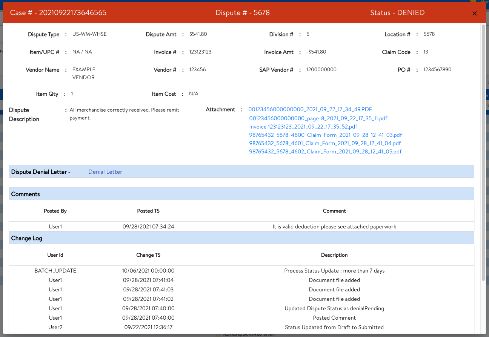
Task: Click the Posted By column header
Action: point(55,211)
